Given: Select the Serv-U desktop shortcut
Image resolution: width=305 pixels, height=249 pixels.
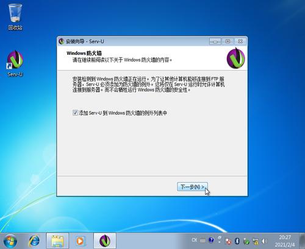Looking at the screenshot, I should (15, 63).
